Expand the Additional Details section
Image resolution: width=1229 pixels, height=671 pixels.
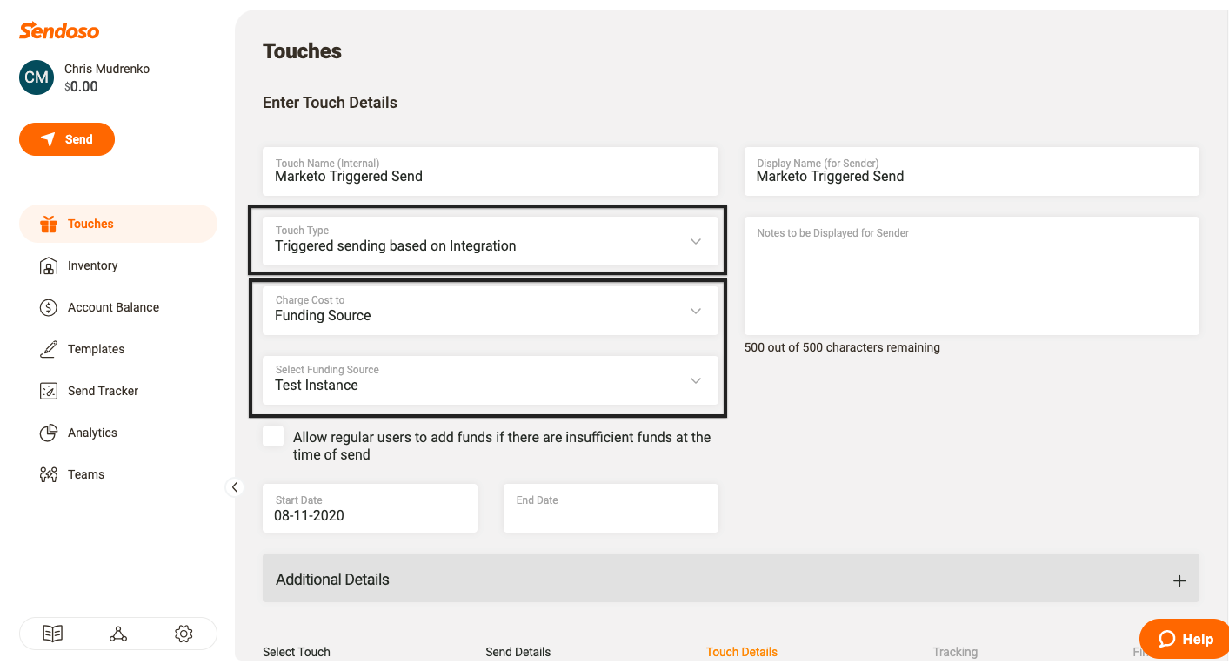[x=1179, y=580]
